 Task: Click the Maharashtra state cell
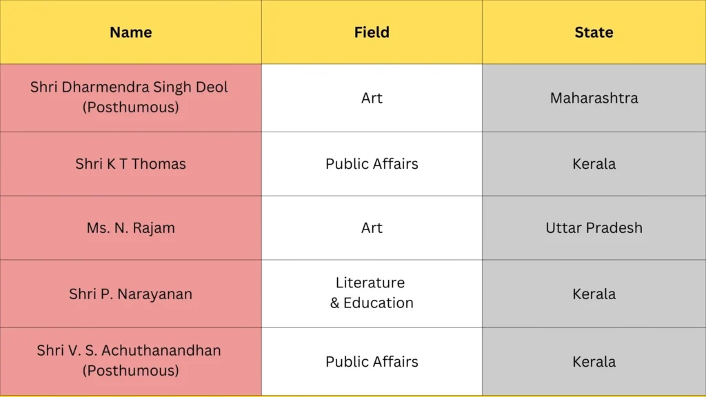click(x=594, y=98)
